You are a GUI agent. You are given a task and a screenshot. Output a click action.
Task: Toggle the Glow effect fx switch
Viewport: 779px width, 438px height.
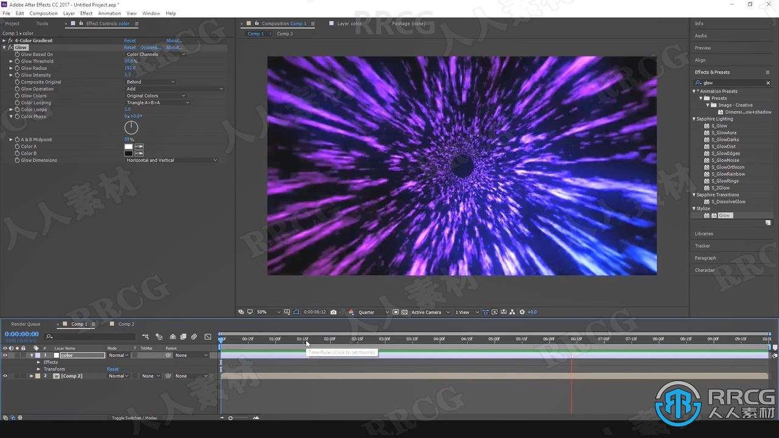(x=10, y=47)
